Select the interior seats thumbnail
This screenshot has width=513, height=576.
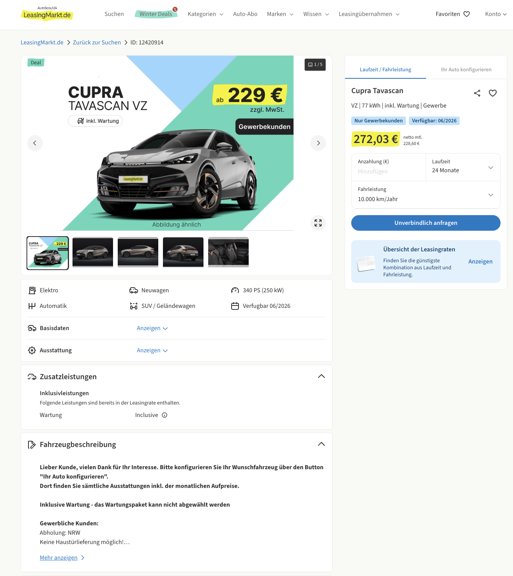[228, 252]
